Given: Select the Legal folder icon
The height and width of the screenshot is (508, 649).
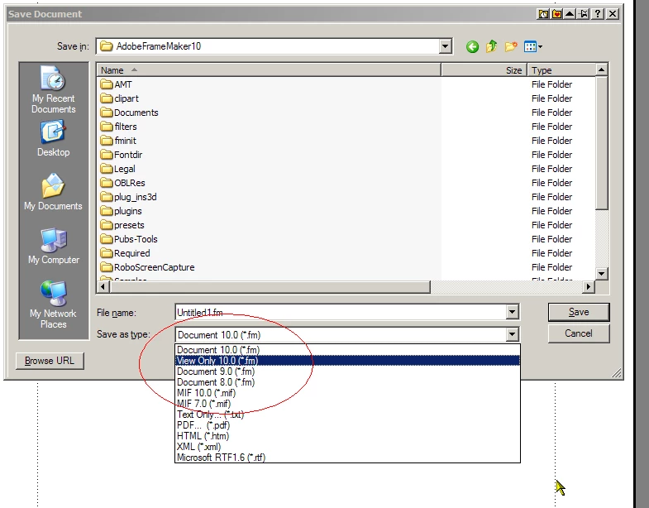Looking at the screenshot, I should (x=107, y=169).
